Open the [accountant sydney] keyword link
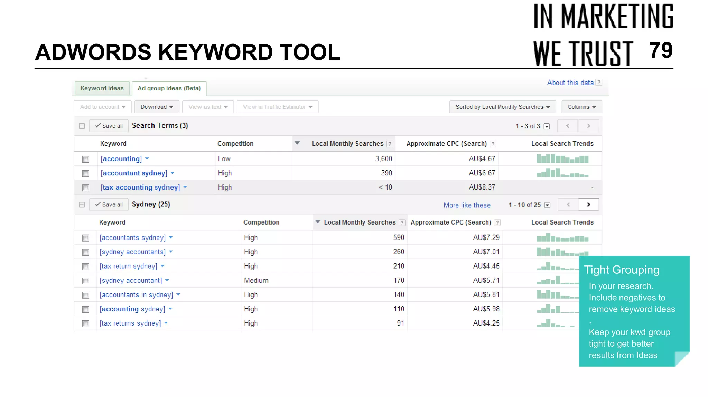This screenshot has height=397, width=708. coord(134,173)
